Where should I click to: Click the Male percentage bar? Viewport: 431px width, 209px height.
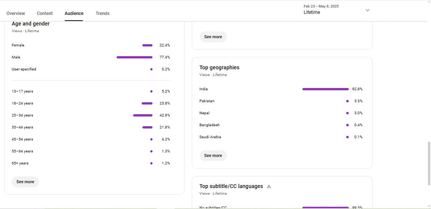point(135,57)
